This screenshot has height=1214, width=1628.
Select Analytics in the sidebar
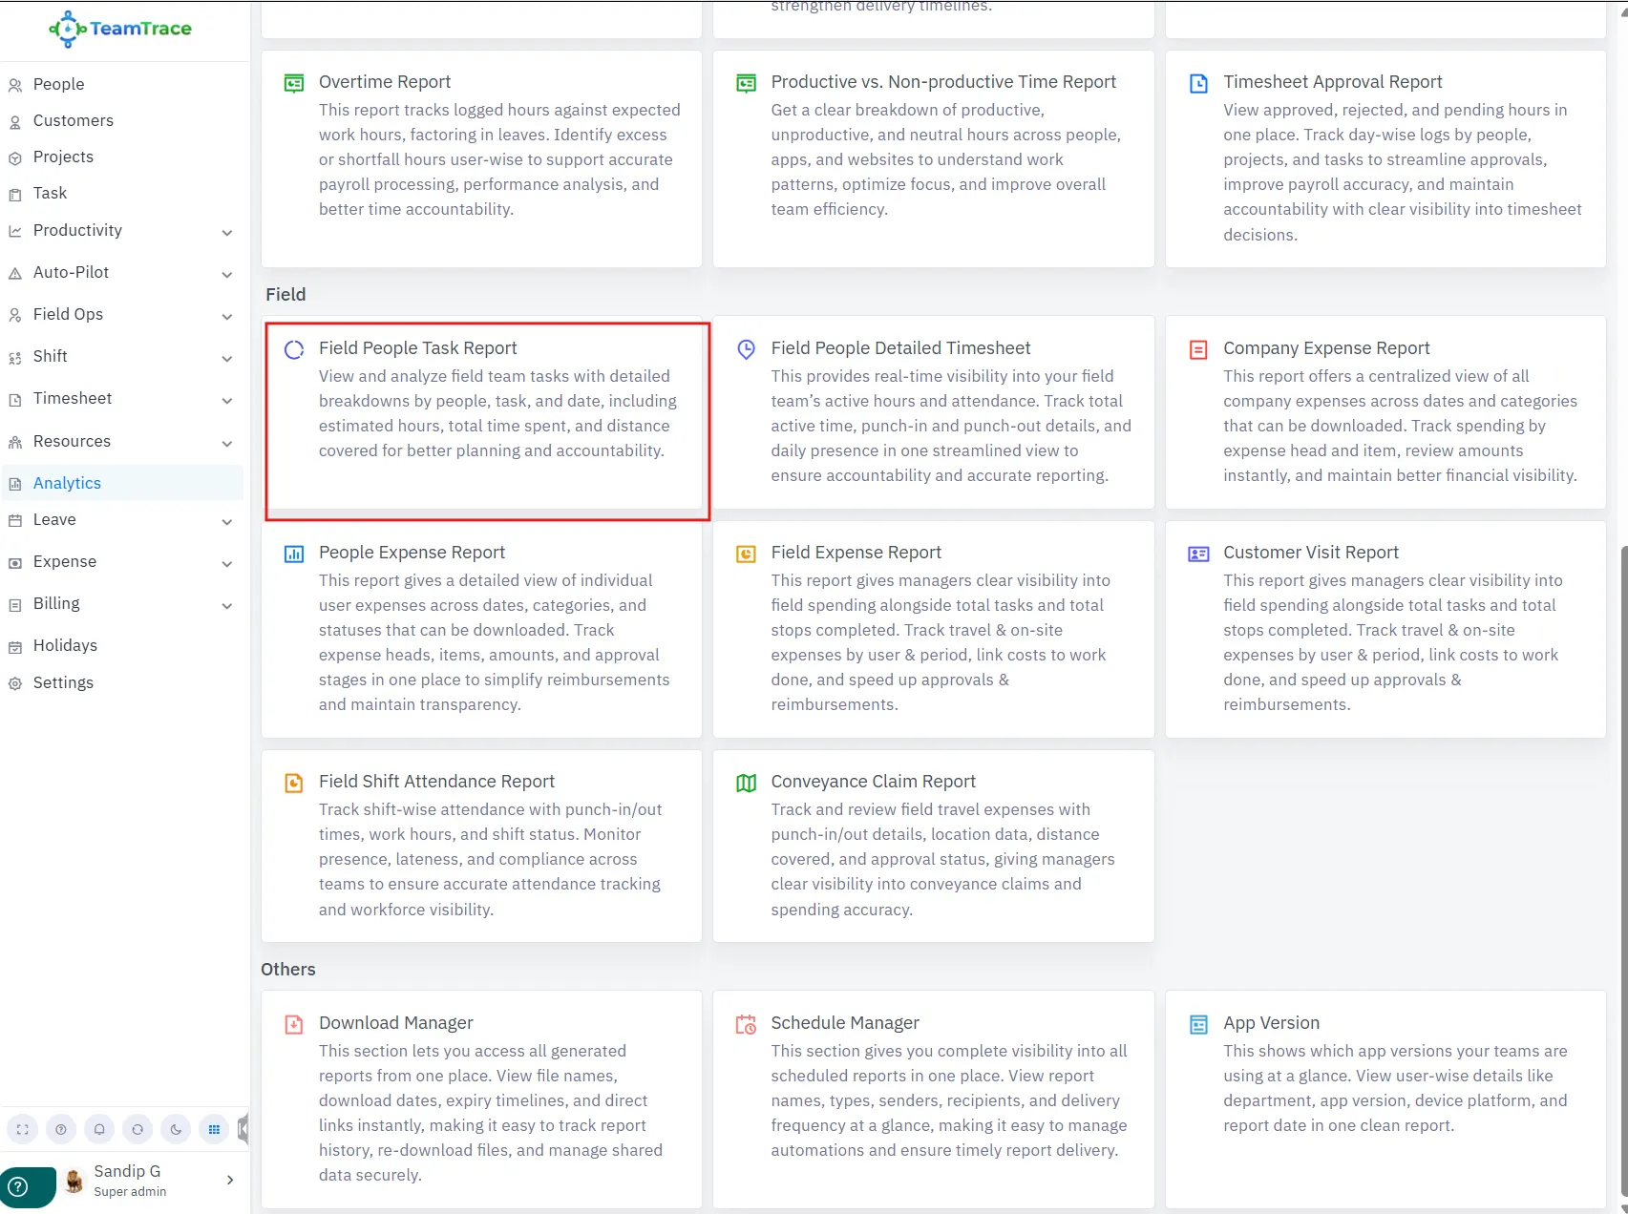(x=67, y=483)
